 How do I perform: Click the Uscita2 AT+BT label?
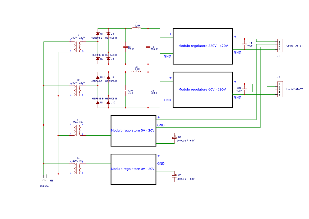(x=294, y=89)
